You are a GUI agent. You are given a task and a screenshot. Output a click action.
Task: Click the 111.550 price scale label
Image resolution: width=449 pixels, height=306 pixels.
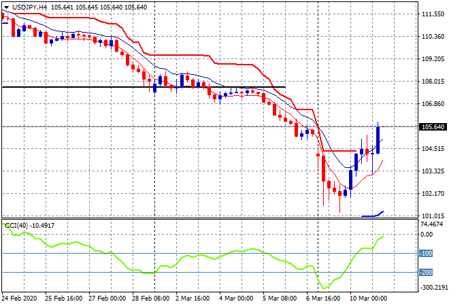coord(433,14)
